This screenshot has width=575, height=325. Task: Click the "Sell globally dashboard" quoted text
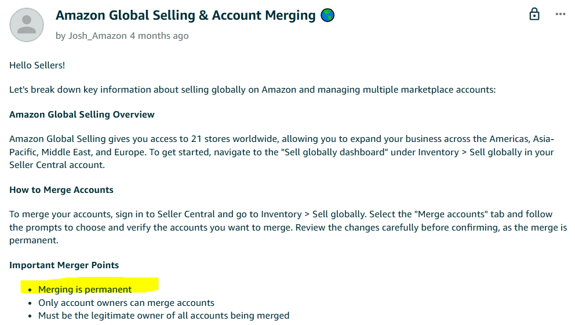[x=334, y=152]
